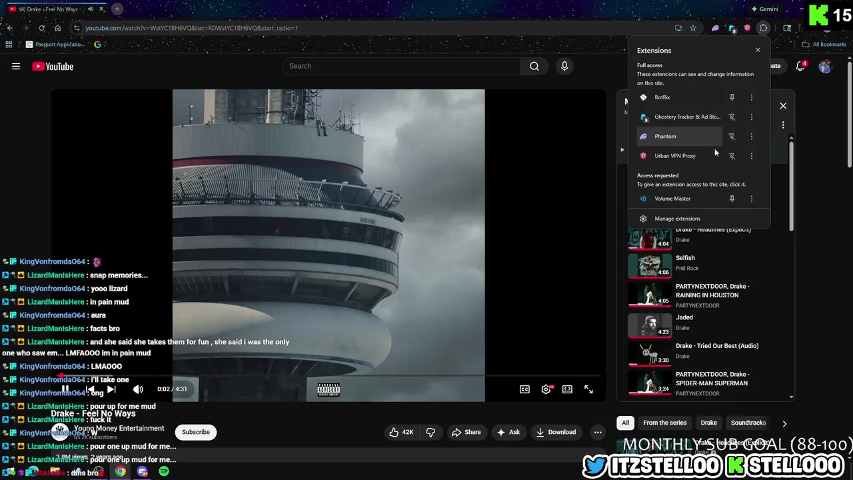The image size is (853, 480).
Task: Click the Urban VPN toolbar shield icon
Action: coord(747,28)
